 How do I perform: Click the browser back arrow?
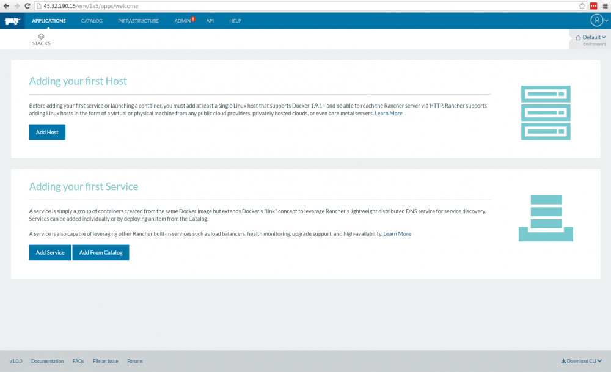pyautogui.click(x=6, y=6)
